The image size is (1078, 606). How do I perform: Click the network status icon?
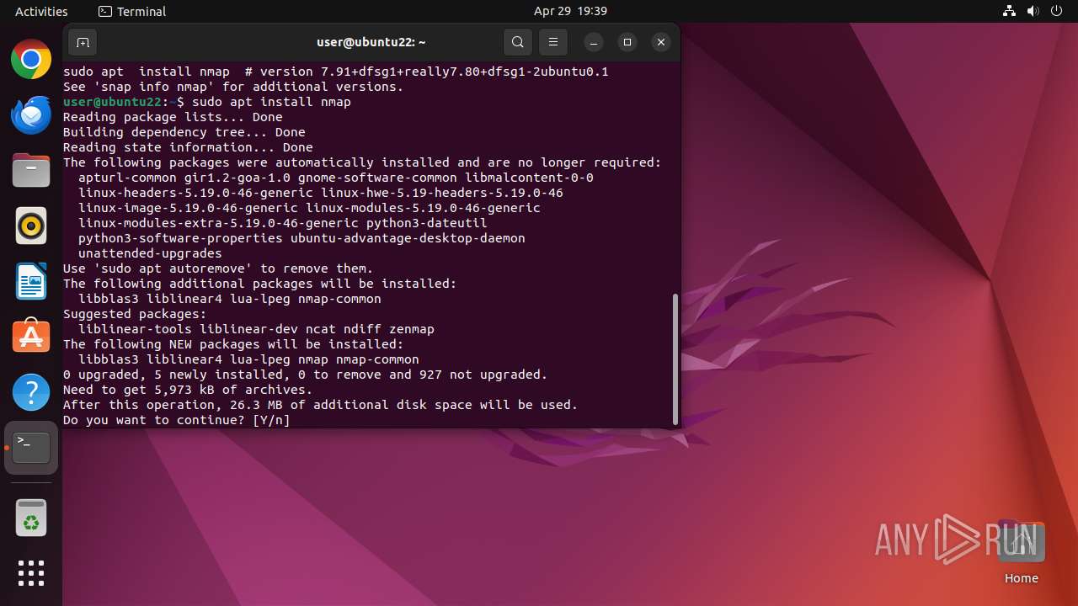(1009, 11)
